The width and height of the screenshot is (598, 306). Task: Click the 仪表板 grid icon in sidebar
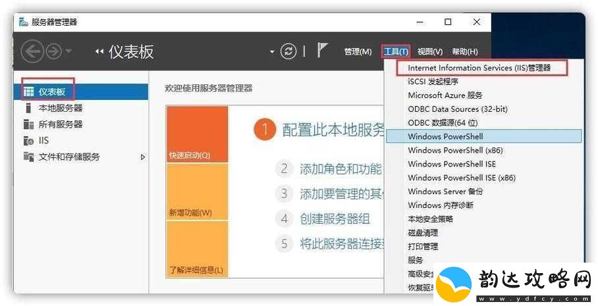coord(28,92)
